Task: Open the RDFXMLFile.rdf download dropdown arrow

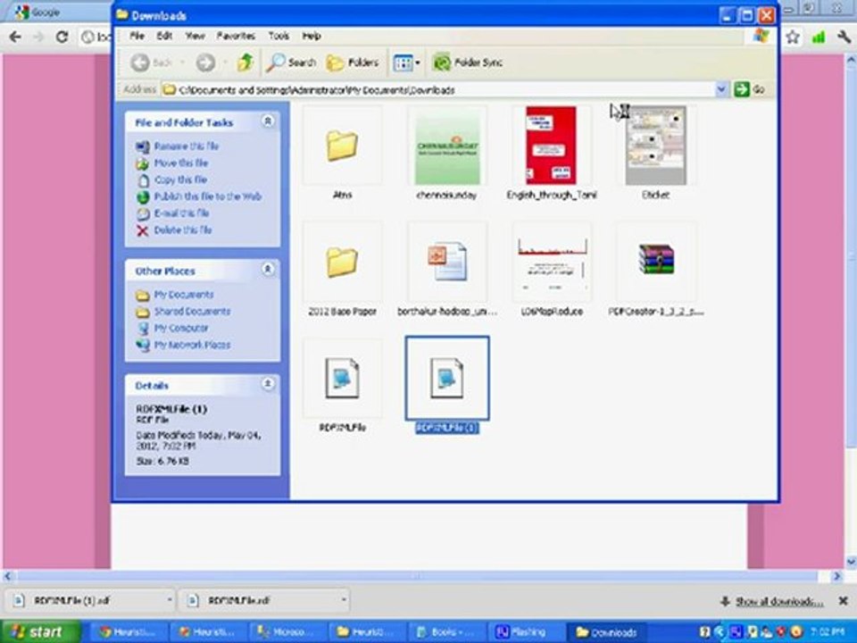Action: point(344,600)
